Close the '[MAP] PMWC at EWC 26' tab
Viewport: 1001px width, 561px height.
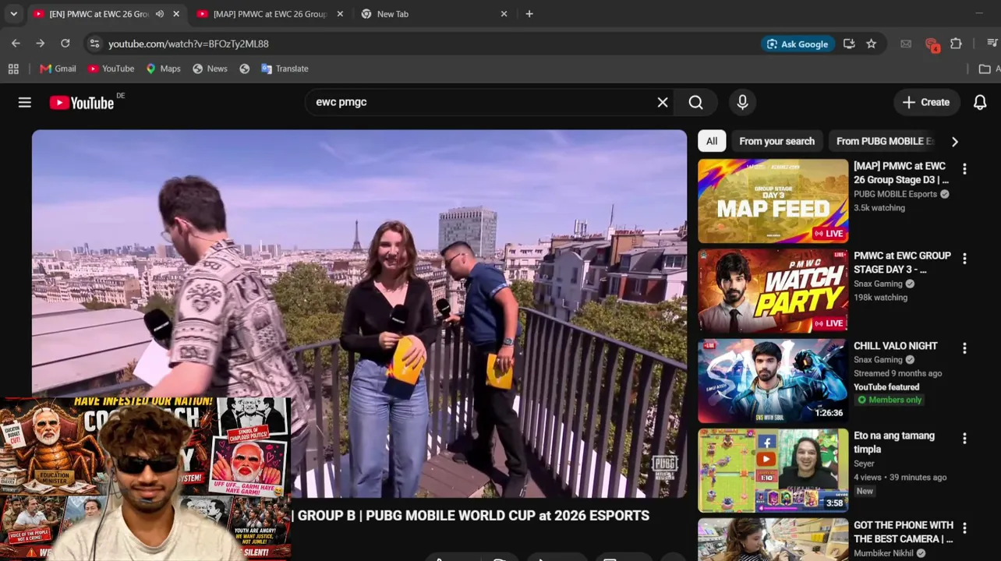click(x=340, y=14)
